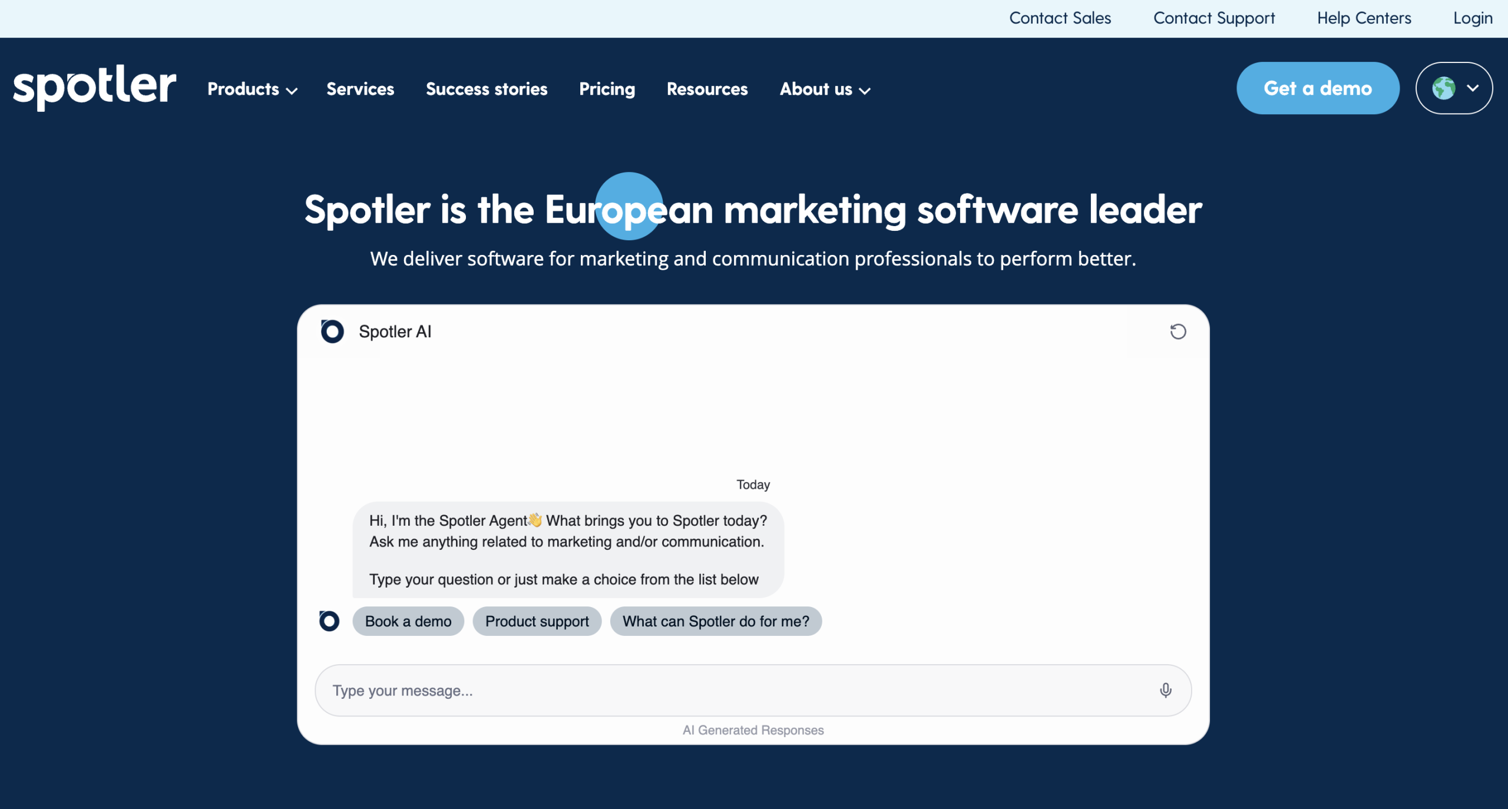Click the European marketing software leader headline
This screenshot has width=1508, height=809.
(x=753, y=210)
